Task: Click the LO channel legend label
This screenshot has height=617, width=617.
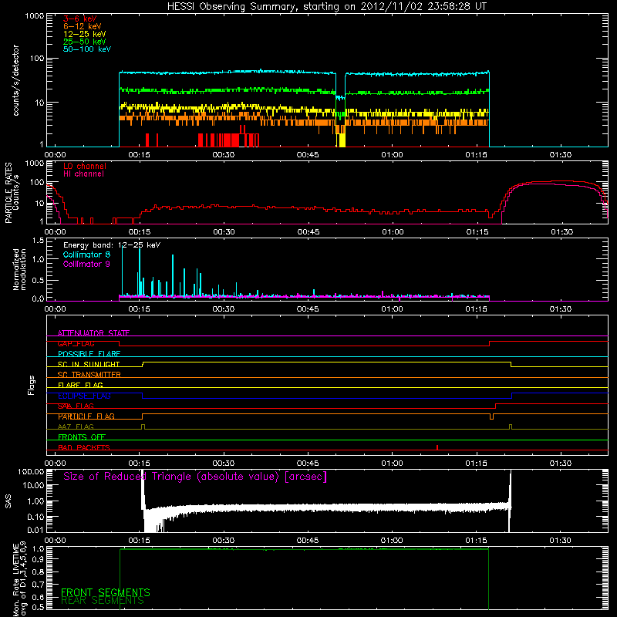Action: pos(85,166)
